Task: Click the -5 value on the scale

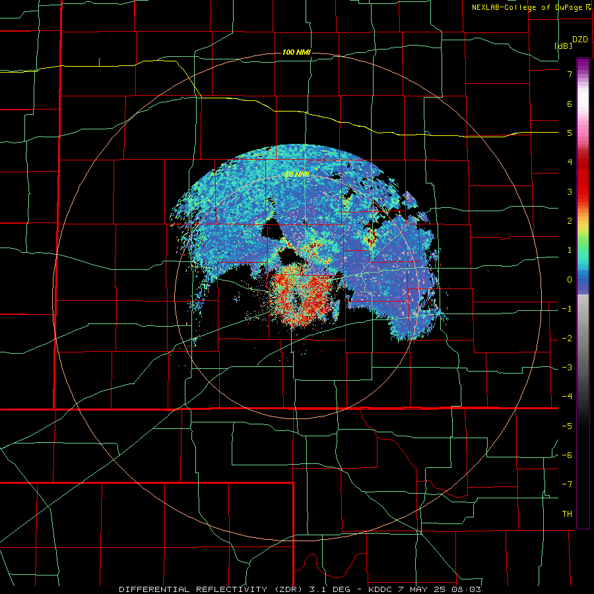Action: [567, 426]
